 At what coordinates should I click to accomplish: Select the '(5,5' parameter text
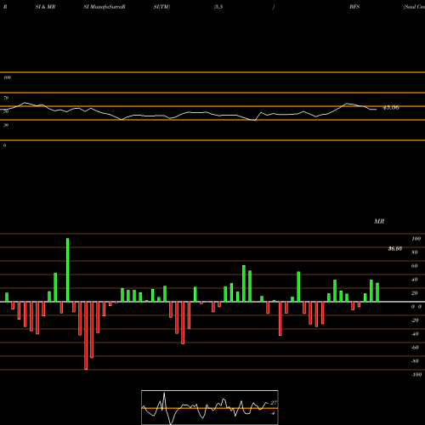[x=218, y=7]
